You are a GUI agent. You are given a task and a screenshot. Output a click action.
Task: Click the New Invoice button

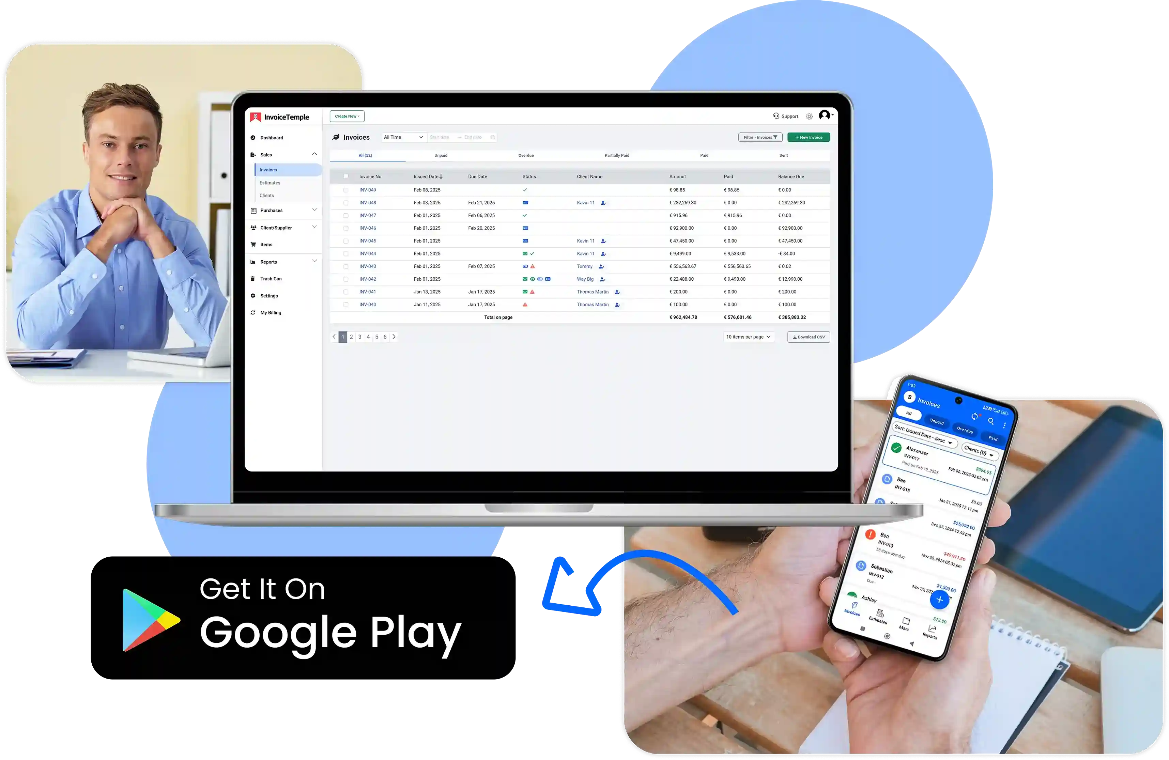pyautogui.click(x=808, y=136)
